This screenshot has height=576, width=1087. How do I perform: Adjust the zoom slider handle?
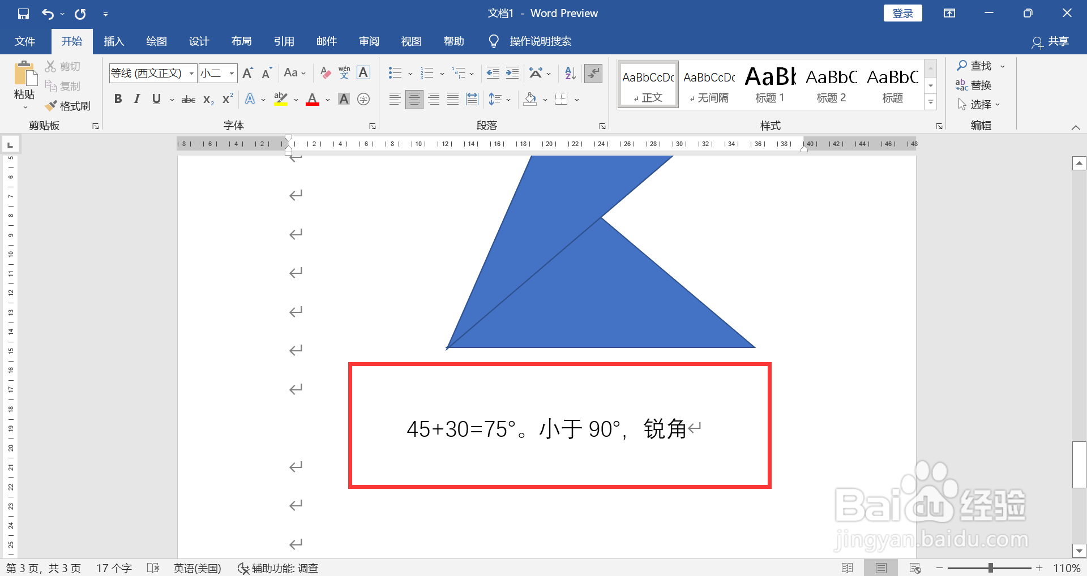(990, 568)
